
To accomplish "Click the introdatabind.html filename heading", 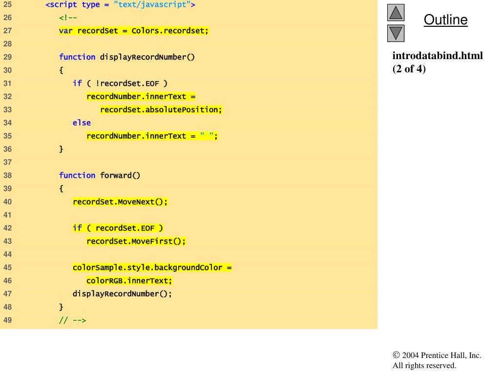I will 437,56.
